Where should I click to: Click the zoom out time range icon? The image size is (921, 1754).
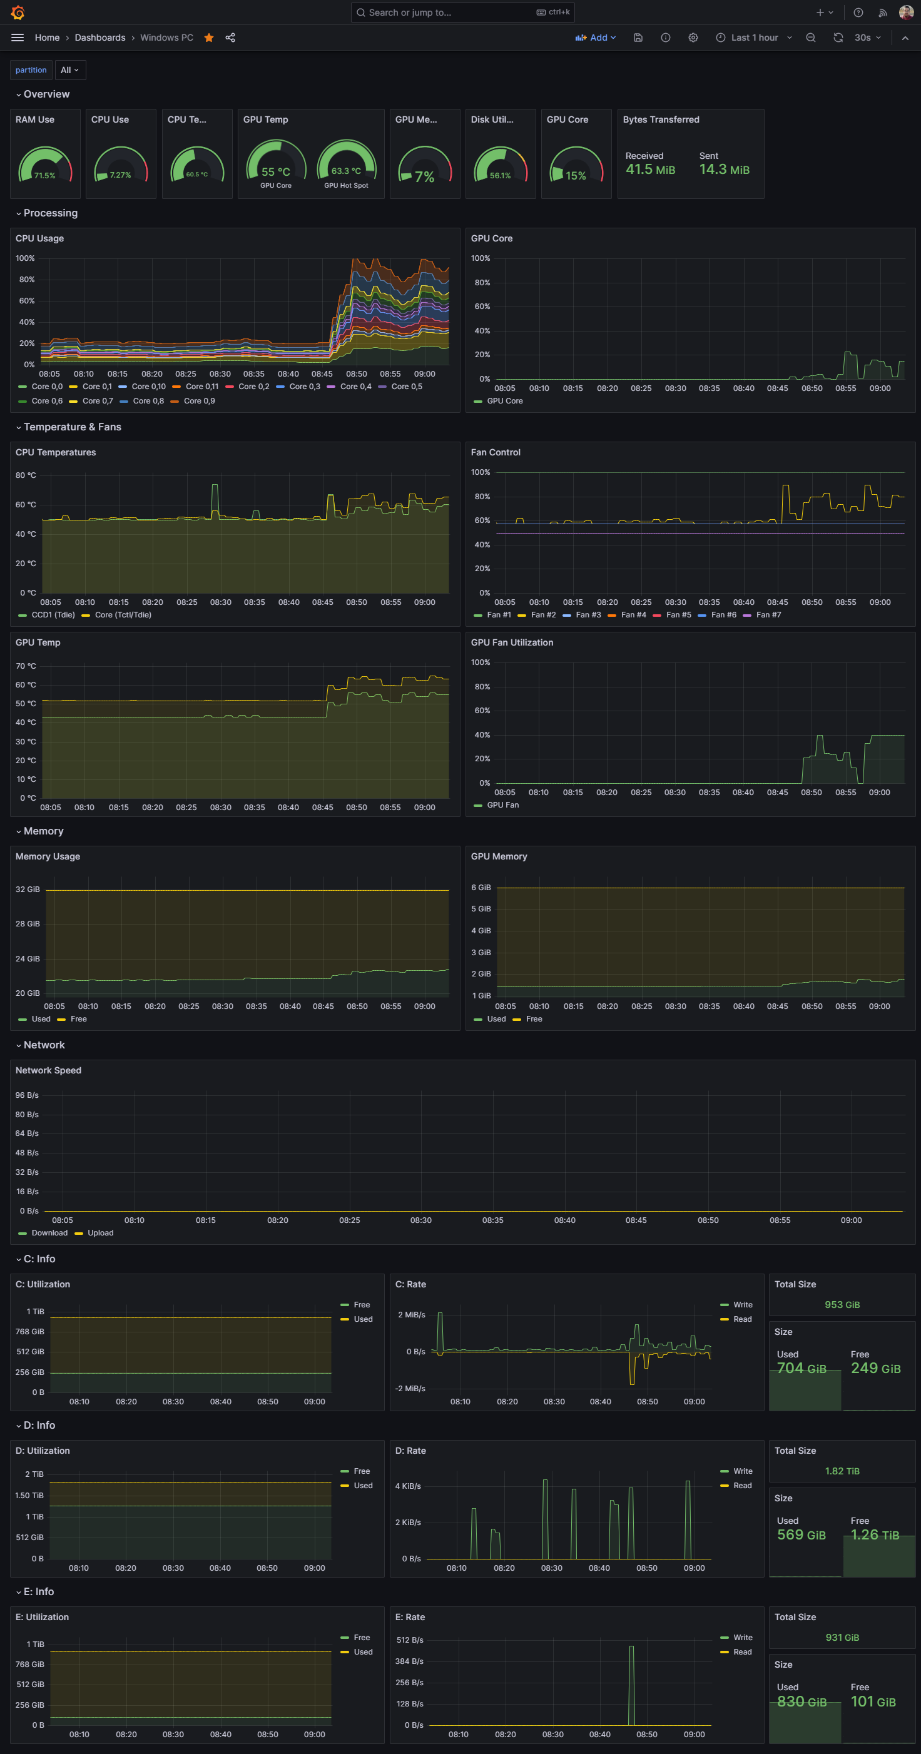click(811, 38)
